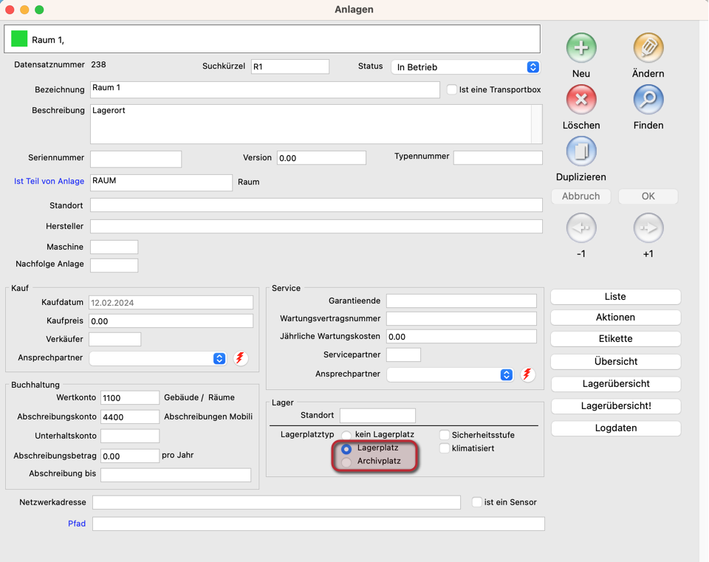Viewport: 709px width, 562px height.
Task: Select the 'Archivplatz' radio button
Action: pyautogui.click(x=346, y=462)
